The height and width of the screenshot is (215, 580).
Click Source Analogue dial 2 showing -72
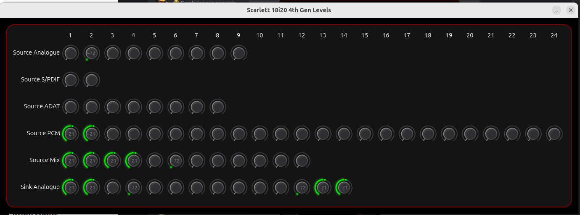(x=91, y=53)
